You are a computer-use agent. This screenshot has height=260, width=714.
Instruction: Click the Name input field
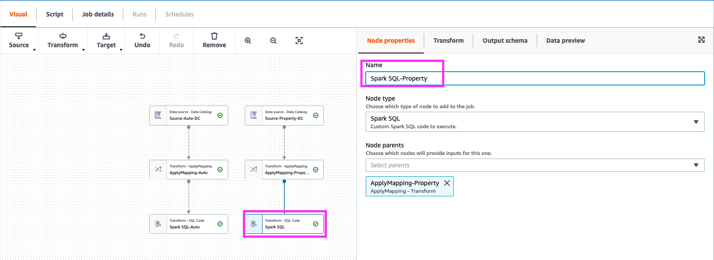point(534,78)
